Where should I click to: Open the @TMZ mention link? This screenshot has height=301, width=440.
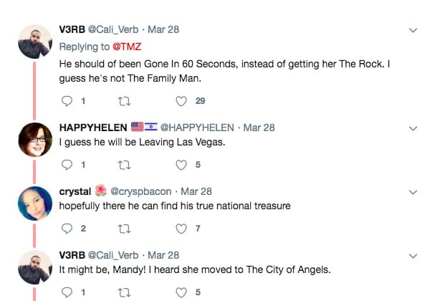[x=126, y=47]
